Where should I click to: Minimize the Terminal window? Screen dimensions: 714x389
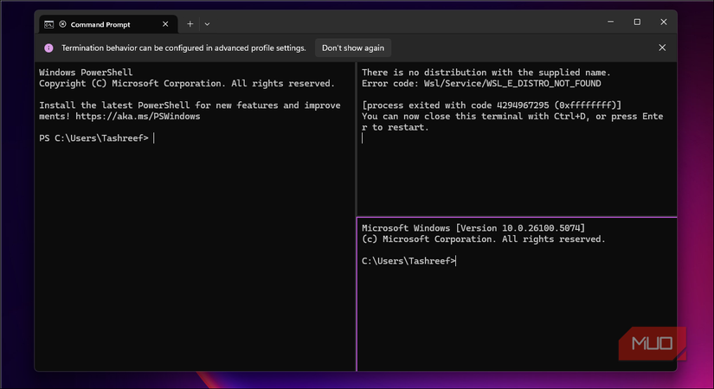[611, 22]
